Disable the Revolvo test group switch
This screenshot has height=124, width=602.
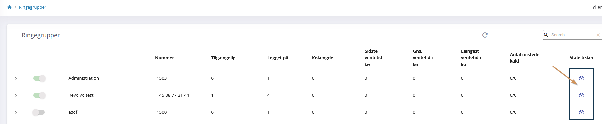(x=39, y=95)
